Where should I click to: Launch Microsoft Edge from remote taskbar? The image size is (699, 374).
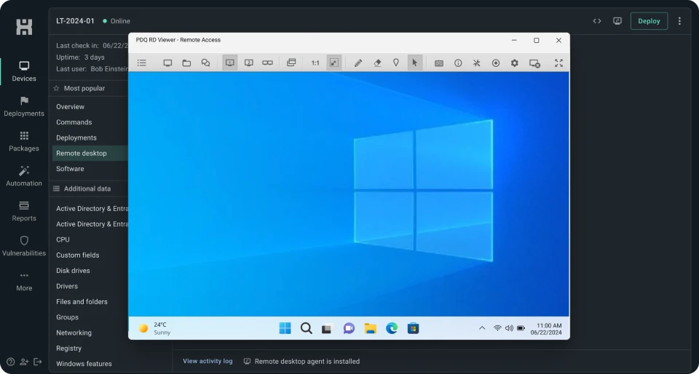click(392, 329)
